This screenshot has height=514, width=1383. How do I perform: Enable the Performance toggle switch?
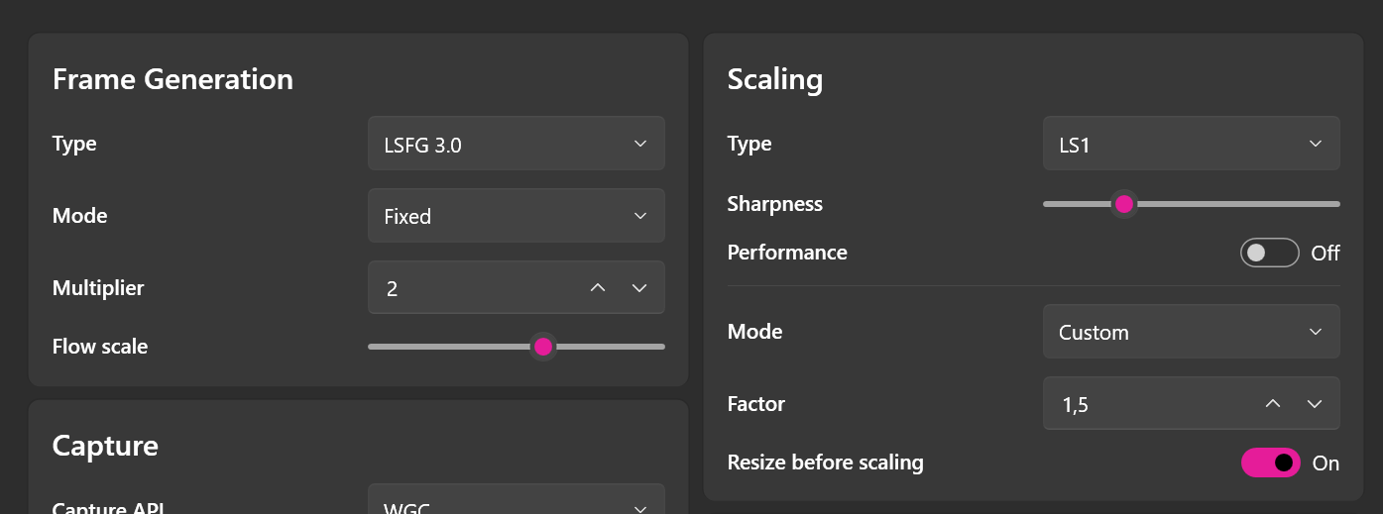coord(1269,254)
